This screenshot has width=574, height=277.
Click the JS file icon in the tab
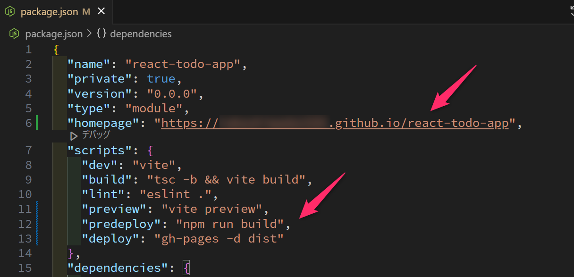10,12
